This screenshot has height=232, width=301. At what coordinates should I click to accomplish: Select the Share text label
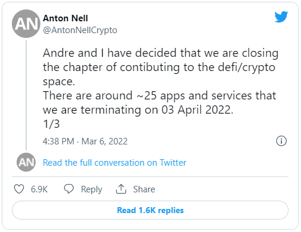click(x=144, y=189)
